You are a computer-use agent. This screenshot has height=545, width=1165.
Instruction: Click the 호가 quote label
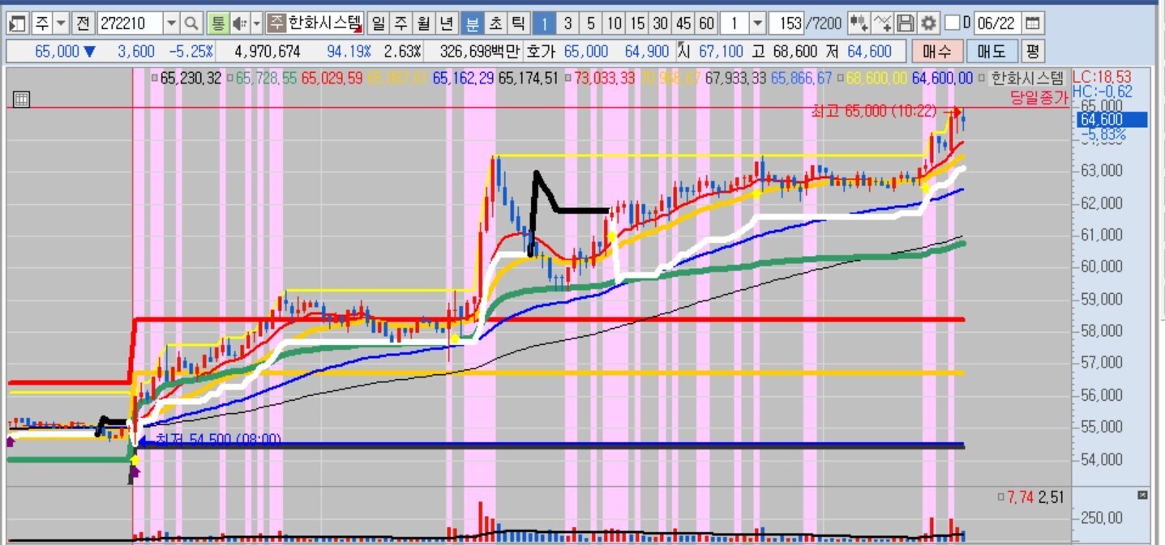click(x=540, y=52)
